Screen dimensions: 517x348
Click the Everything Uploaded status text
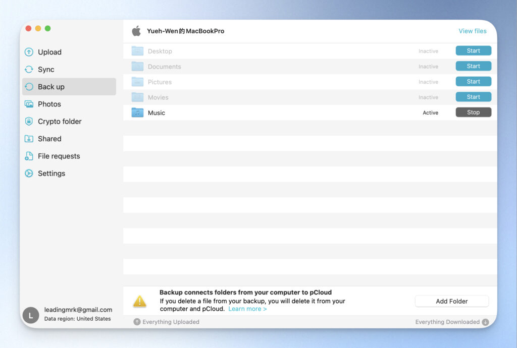pyautogui.click(x=171, y=322)
